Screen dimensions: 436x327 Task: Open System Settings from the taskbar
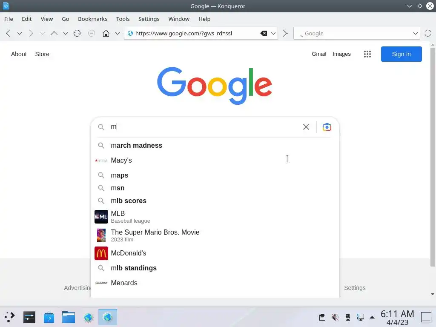[x=29, y=317]
